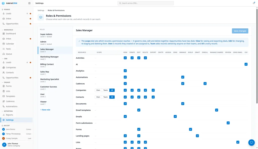This screenshot has width=258, height=149.
Task: Create a role with + New role
Action: coord(45,110)
